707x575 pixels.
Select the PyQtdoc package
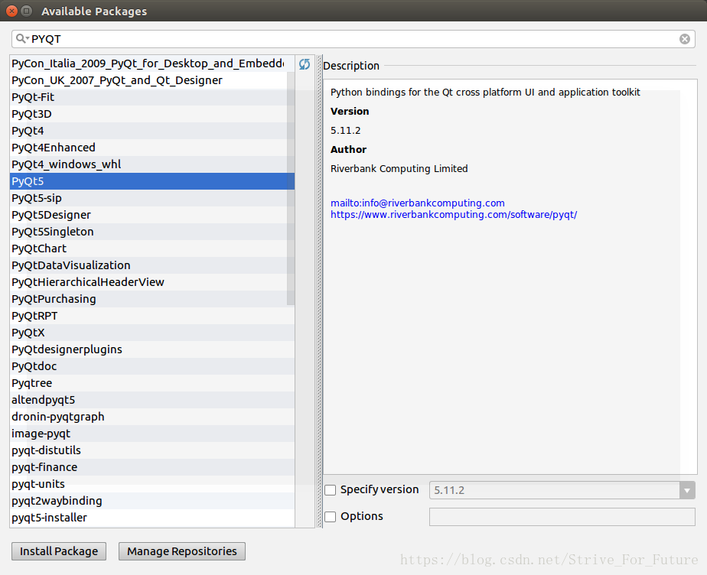tap(152, 366)
